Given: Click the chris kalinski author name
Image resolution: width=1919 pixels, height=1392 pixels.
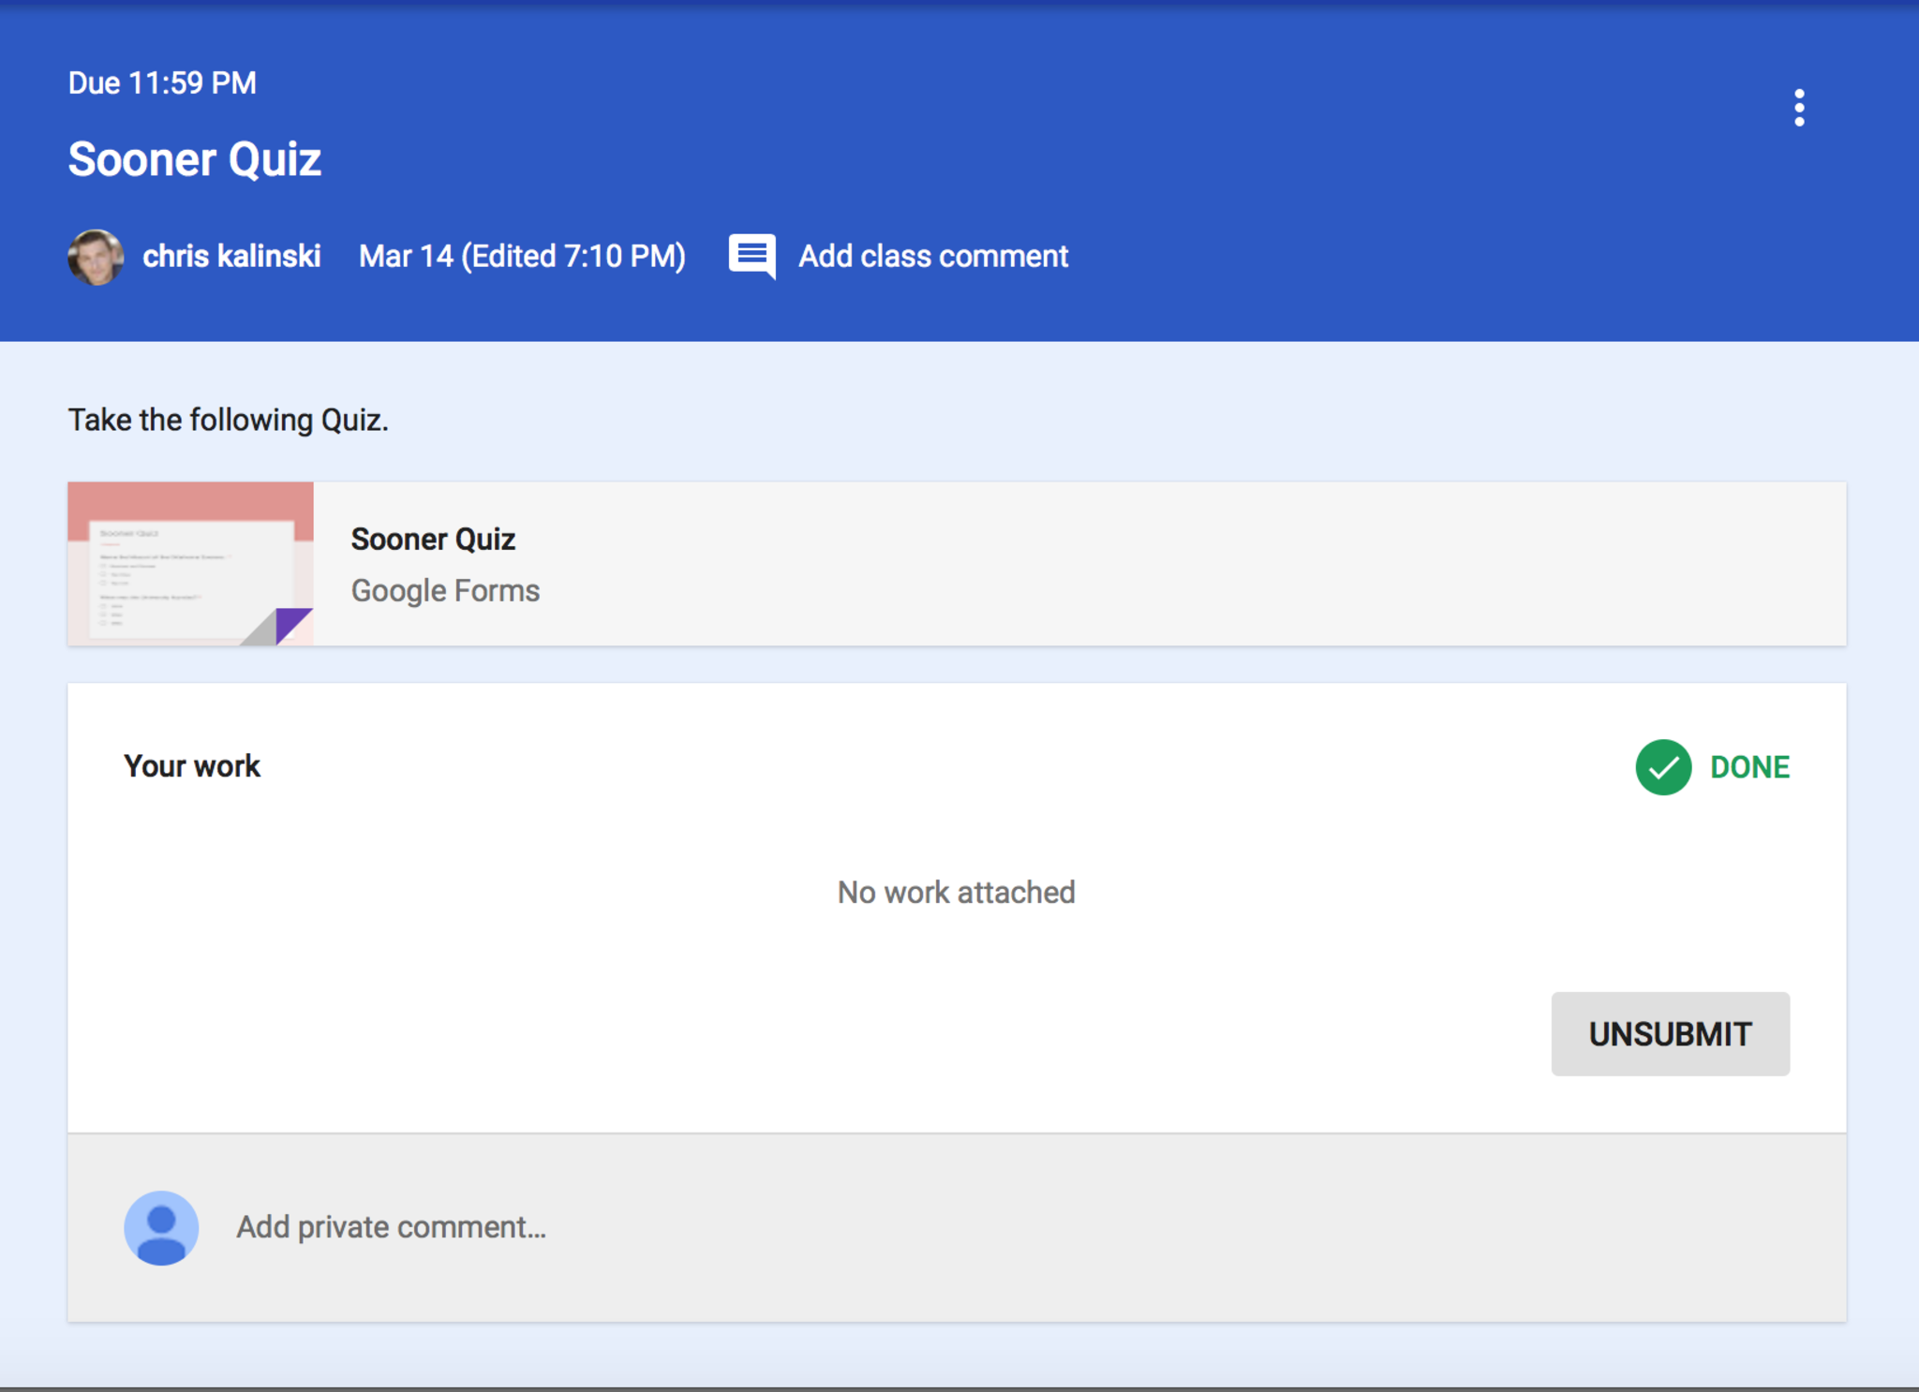Looking at the screenshot, I should click(231, 257).
